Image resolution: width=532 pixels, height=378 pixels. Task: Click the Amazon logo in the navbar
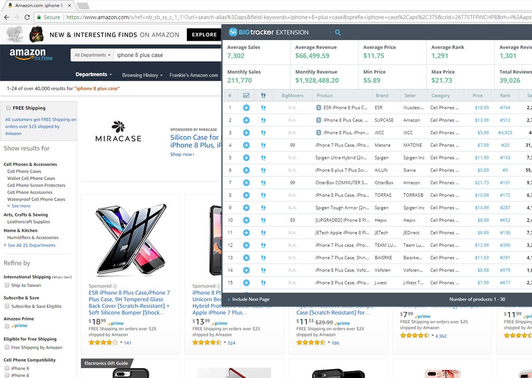(x=28, y=53)
